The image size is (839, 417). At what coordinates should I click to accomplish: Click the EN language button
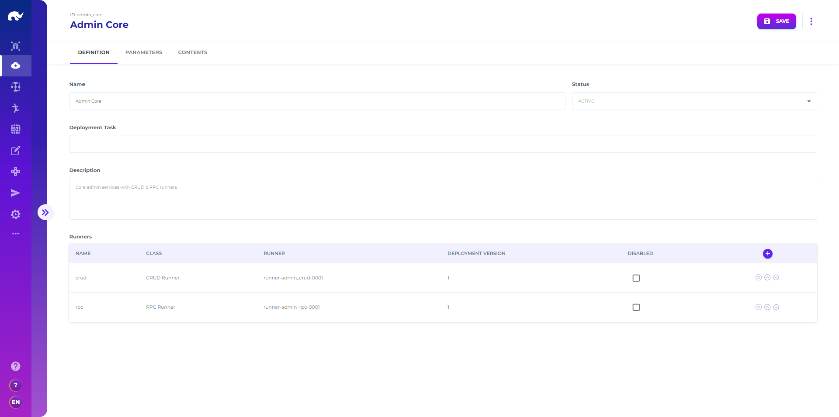16,402
